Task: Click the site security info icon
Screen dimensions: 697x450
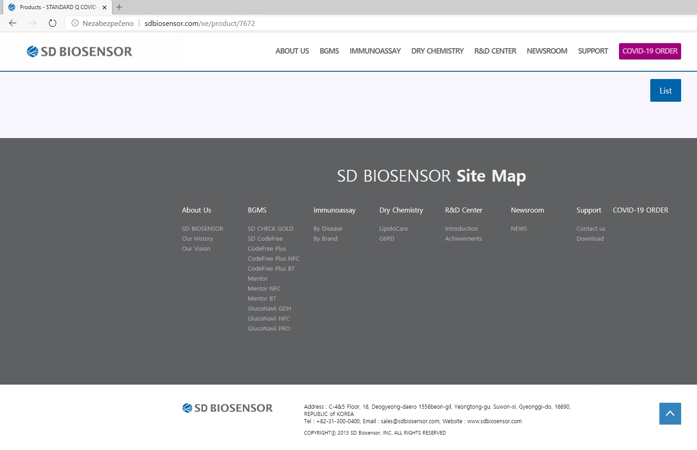Action: coord(75,23)
